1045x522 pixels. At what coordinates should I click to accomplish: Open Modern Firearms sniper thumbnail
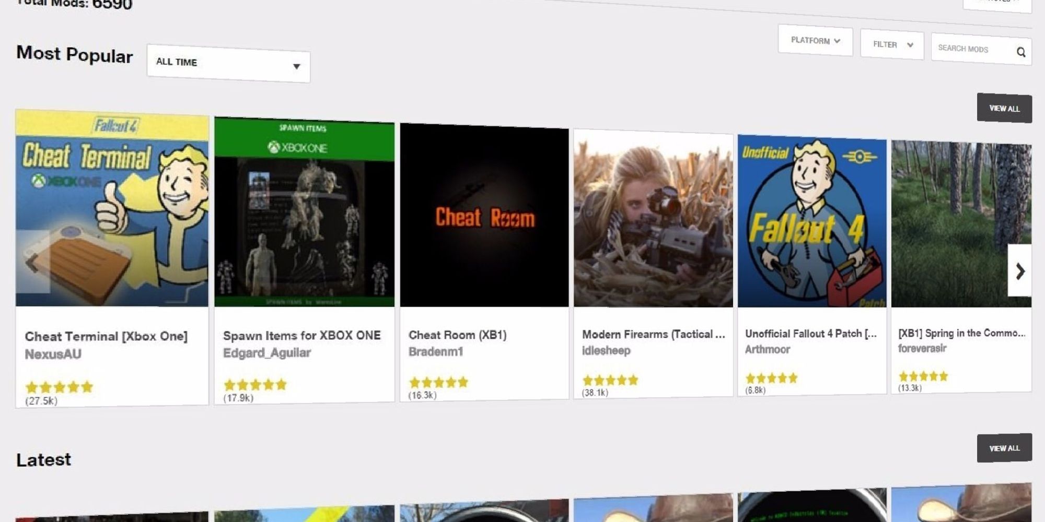click(653, 218)
